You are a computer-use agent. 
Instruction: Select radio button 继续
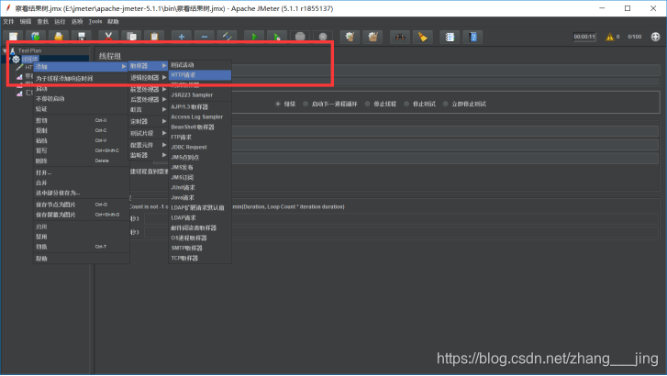point(278,104)
